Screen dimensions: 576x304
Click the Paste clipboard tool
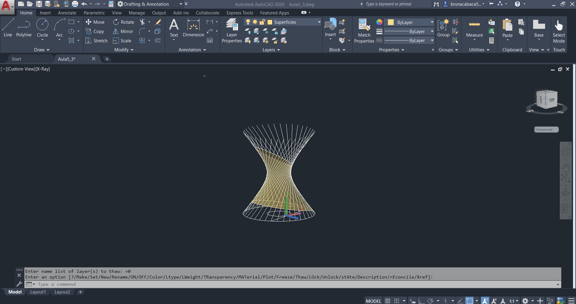point(508,28)
